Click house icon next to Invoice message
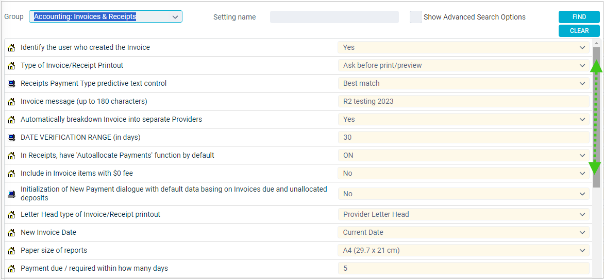Image resolution: width=604 pixels, height=280 pixels. click(11, 101)
